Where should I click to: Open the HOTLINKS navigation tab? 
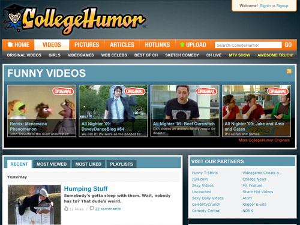pos(157,45)
